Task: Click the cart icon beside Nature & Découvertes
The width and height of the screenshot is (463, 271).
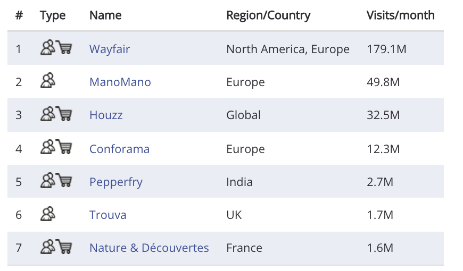Action: tap(64, 247)
